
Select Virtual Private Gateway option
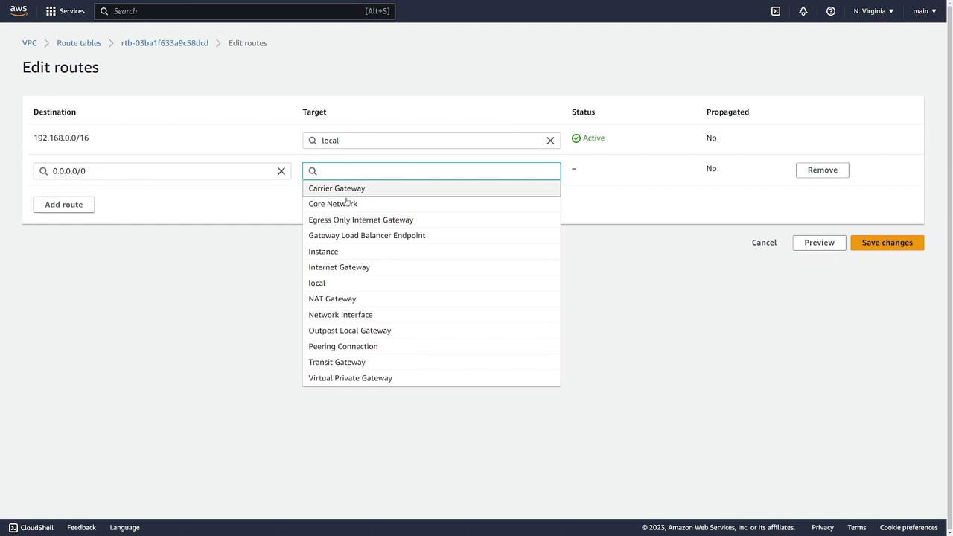tap(350, 378)
